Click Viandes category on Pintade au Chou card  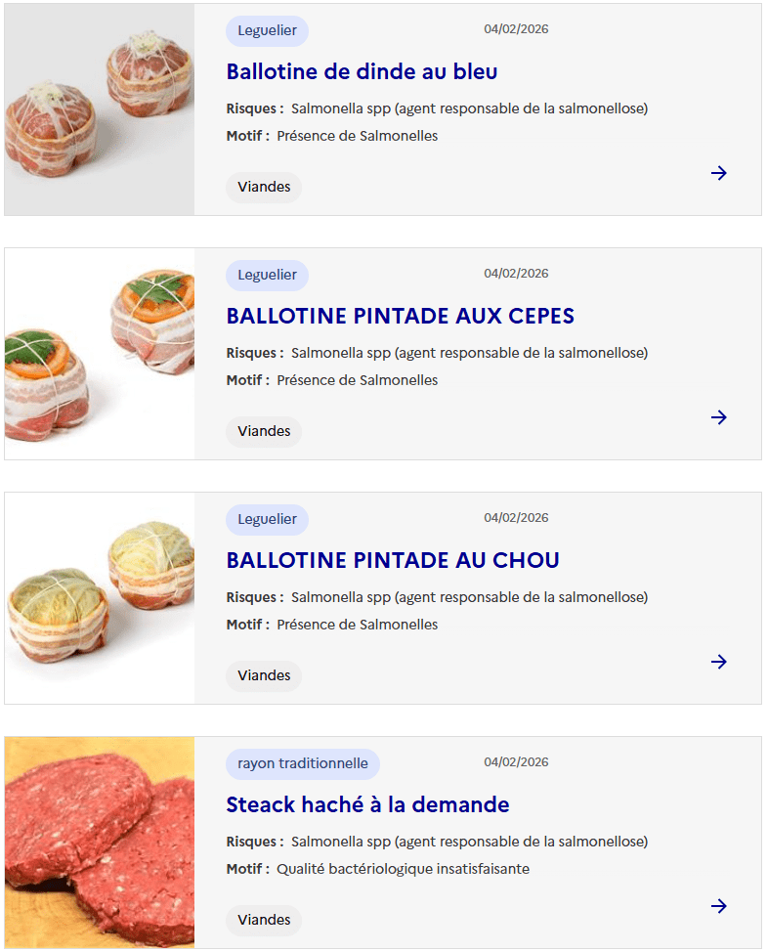click(x=264, y=675)
